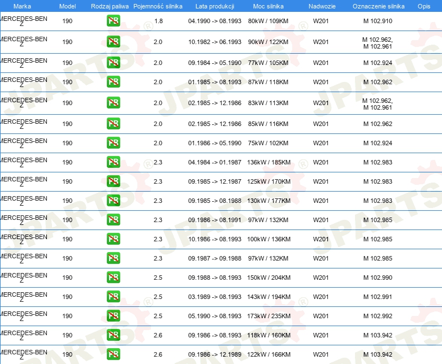Click power value 130kW / 177KM
This screenshot has width=442, height=364.
(x=268, y=201)
